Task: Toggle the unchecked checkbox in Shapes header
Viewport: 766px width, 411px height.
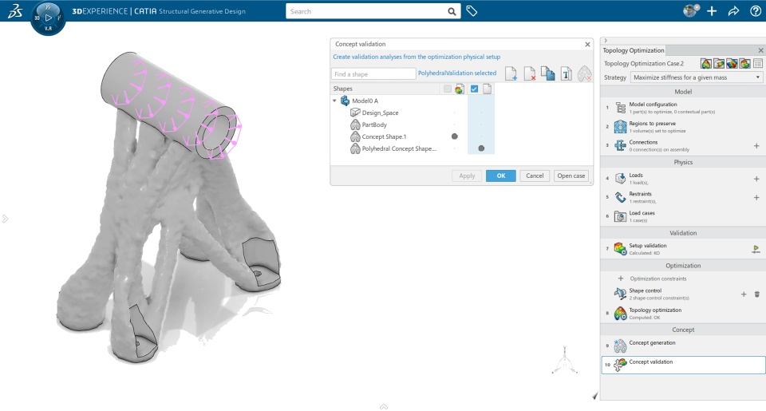Action: point(447,89)
